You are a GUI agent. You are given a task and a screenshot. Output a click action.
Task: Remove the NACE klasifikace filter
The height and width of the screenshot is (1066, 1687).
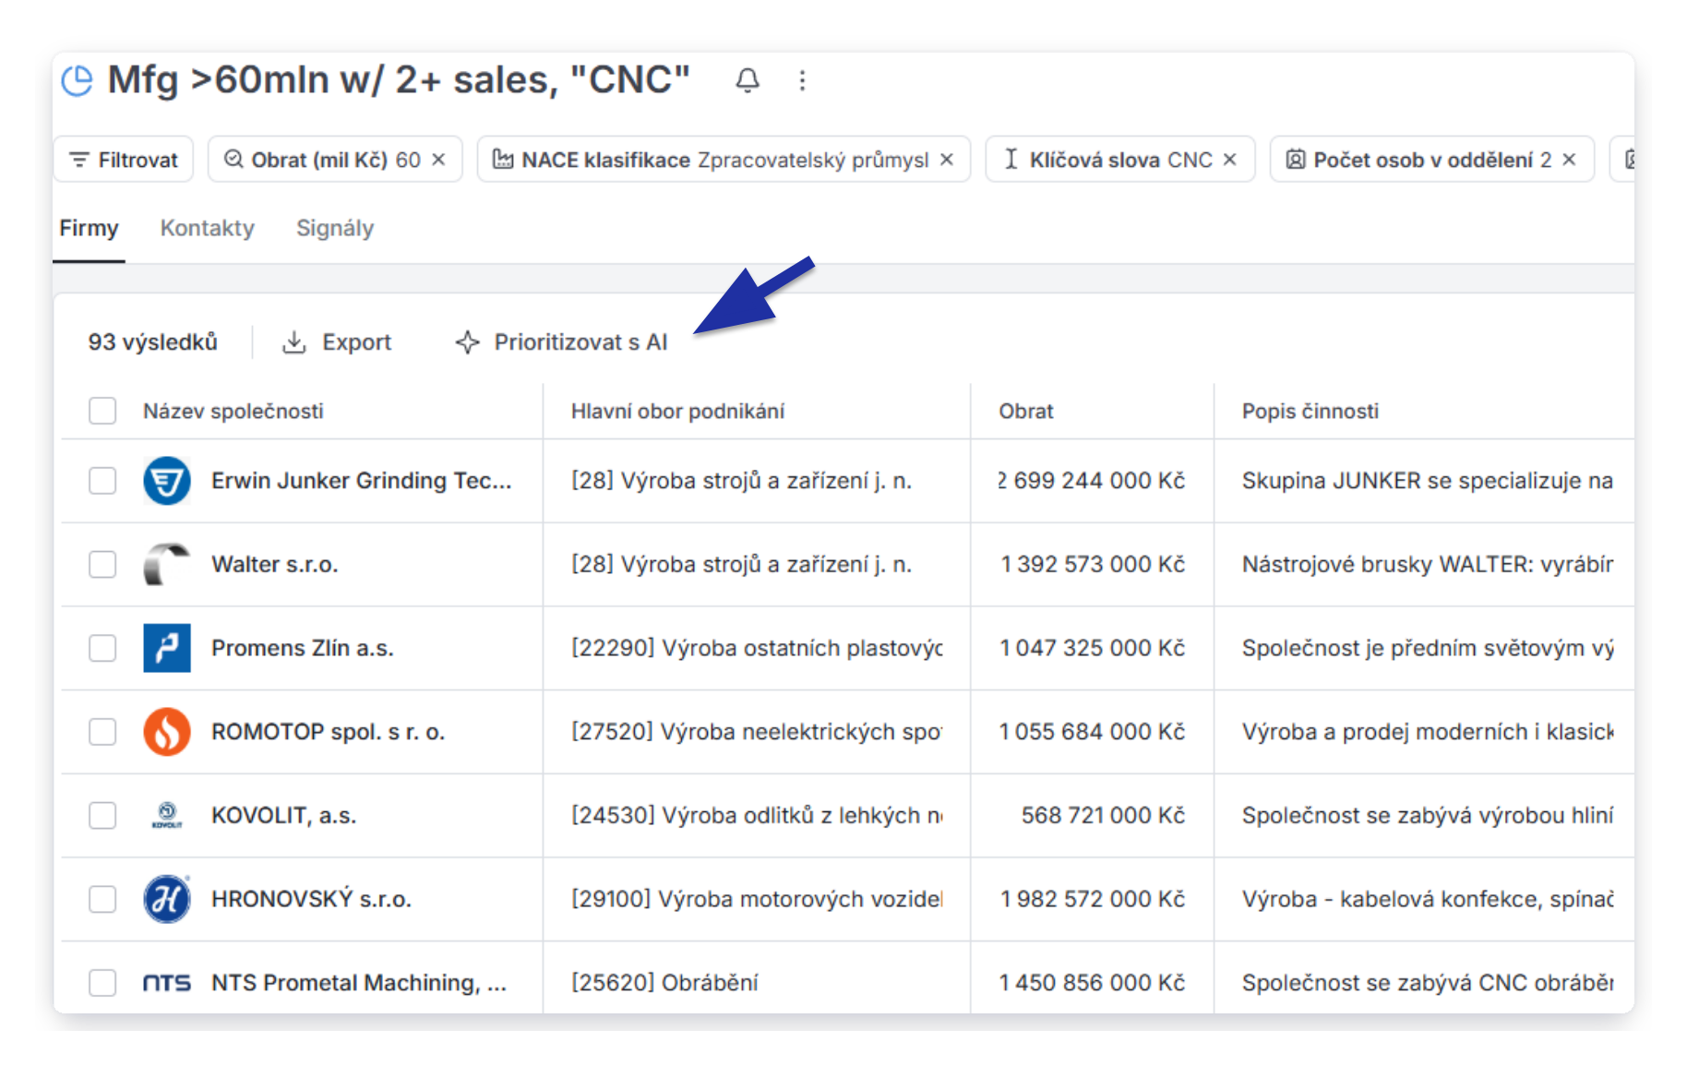click(947, 160)
